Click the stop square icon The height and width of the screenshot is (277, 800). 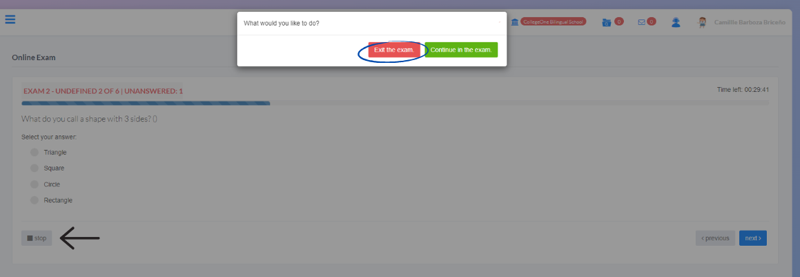30,238
